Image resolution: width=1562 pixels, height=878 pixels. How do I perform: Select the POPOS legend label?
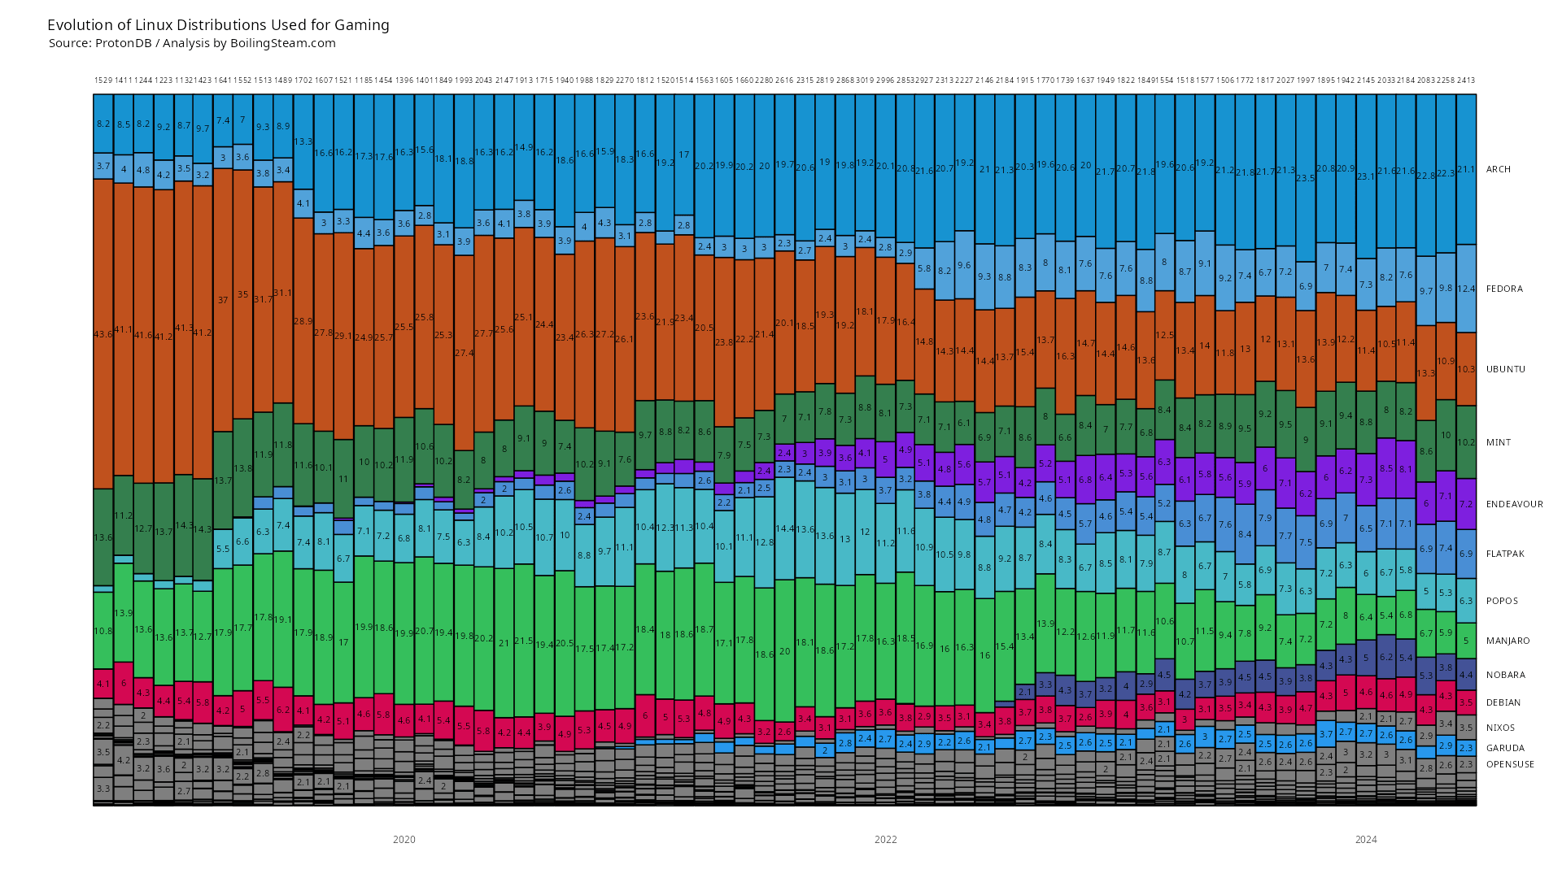(1502, 601)
